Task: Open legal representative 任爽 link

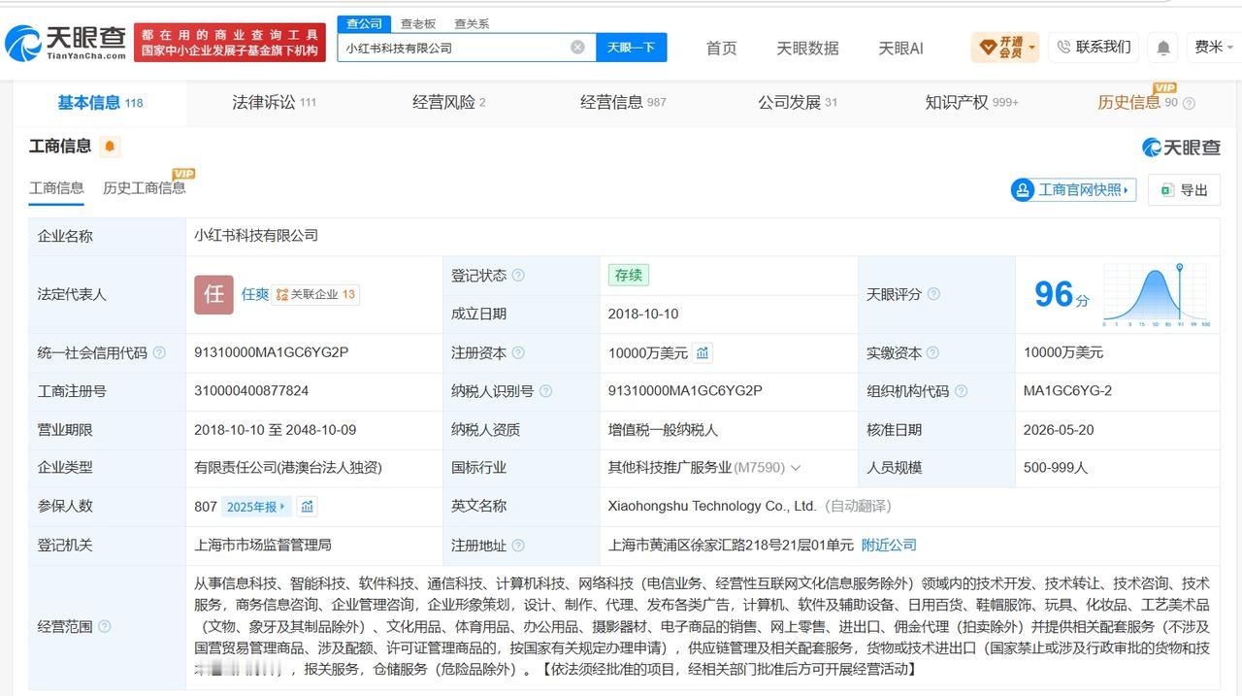Action: [255, 294]
